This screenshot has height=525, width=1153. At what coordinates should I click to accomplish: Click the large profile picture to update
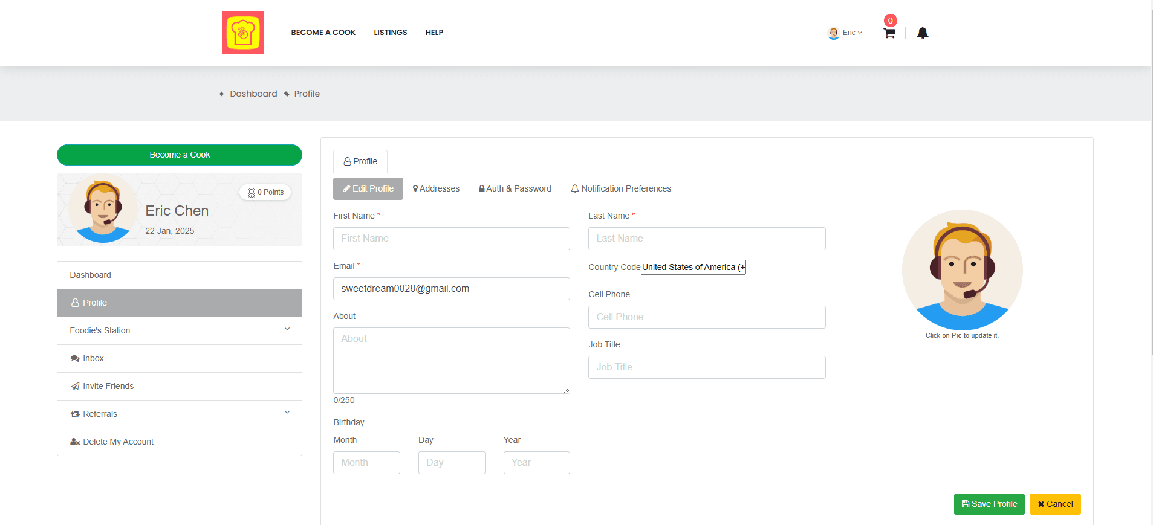(x=962, y=269)
